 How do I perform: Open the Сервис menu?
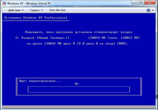pyautogui.click(x=36, y=10)
